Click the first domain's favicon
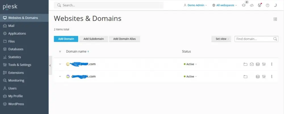 click(x=68, y=64)
